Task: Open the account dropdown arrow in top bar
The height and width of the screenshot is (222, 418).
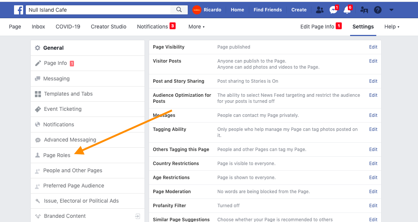Action: 391,10
